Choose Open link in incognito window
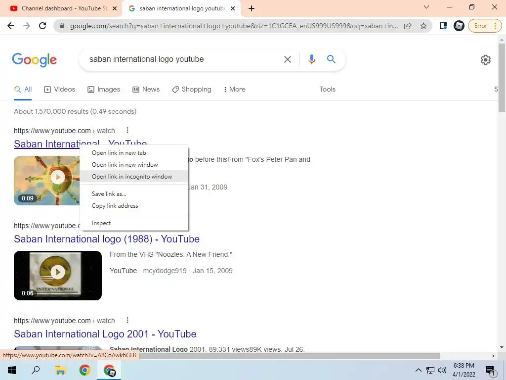Screen dimensions: 506x380 (134, 177)
